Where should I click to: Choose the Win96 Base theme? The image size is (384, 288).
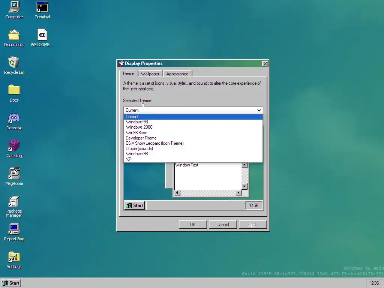193,132
